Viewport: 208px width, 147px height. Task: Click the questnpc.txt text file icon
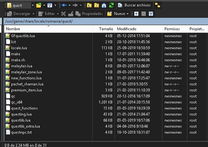8,132
